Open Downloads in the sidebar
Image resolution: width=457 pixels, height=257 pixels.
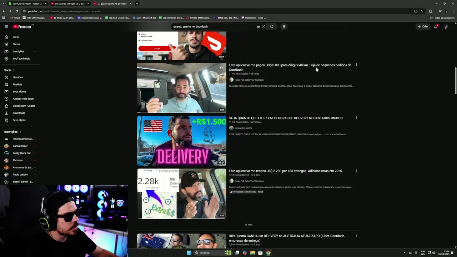(x=20, y=113)
